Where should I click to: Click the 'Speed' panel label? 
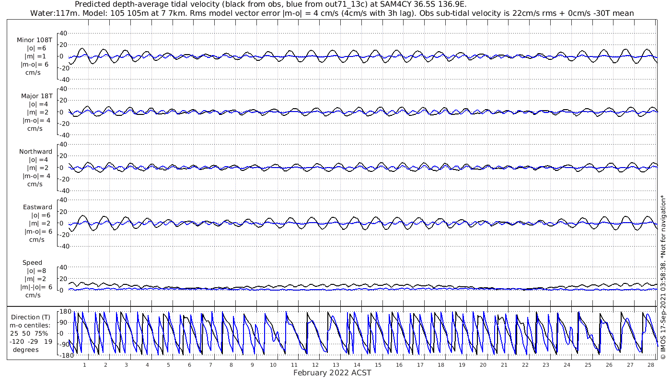pos(32,263)
